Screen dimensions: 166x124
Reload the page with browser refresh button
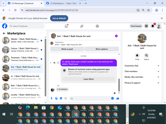point(15,10)
